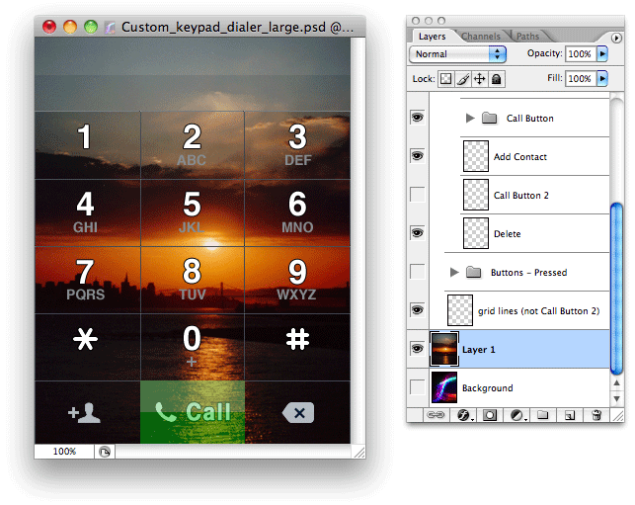Select the Background layer name
The height and width of the screenshot is (505, 635).
coord(488,388)
